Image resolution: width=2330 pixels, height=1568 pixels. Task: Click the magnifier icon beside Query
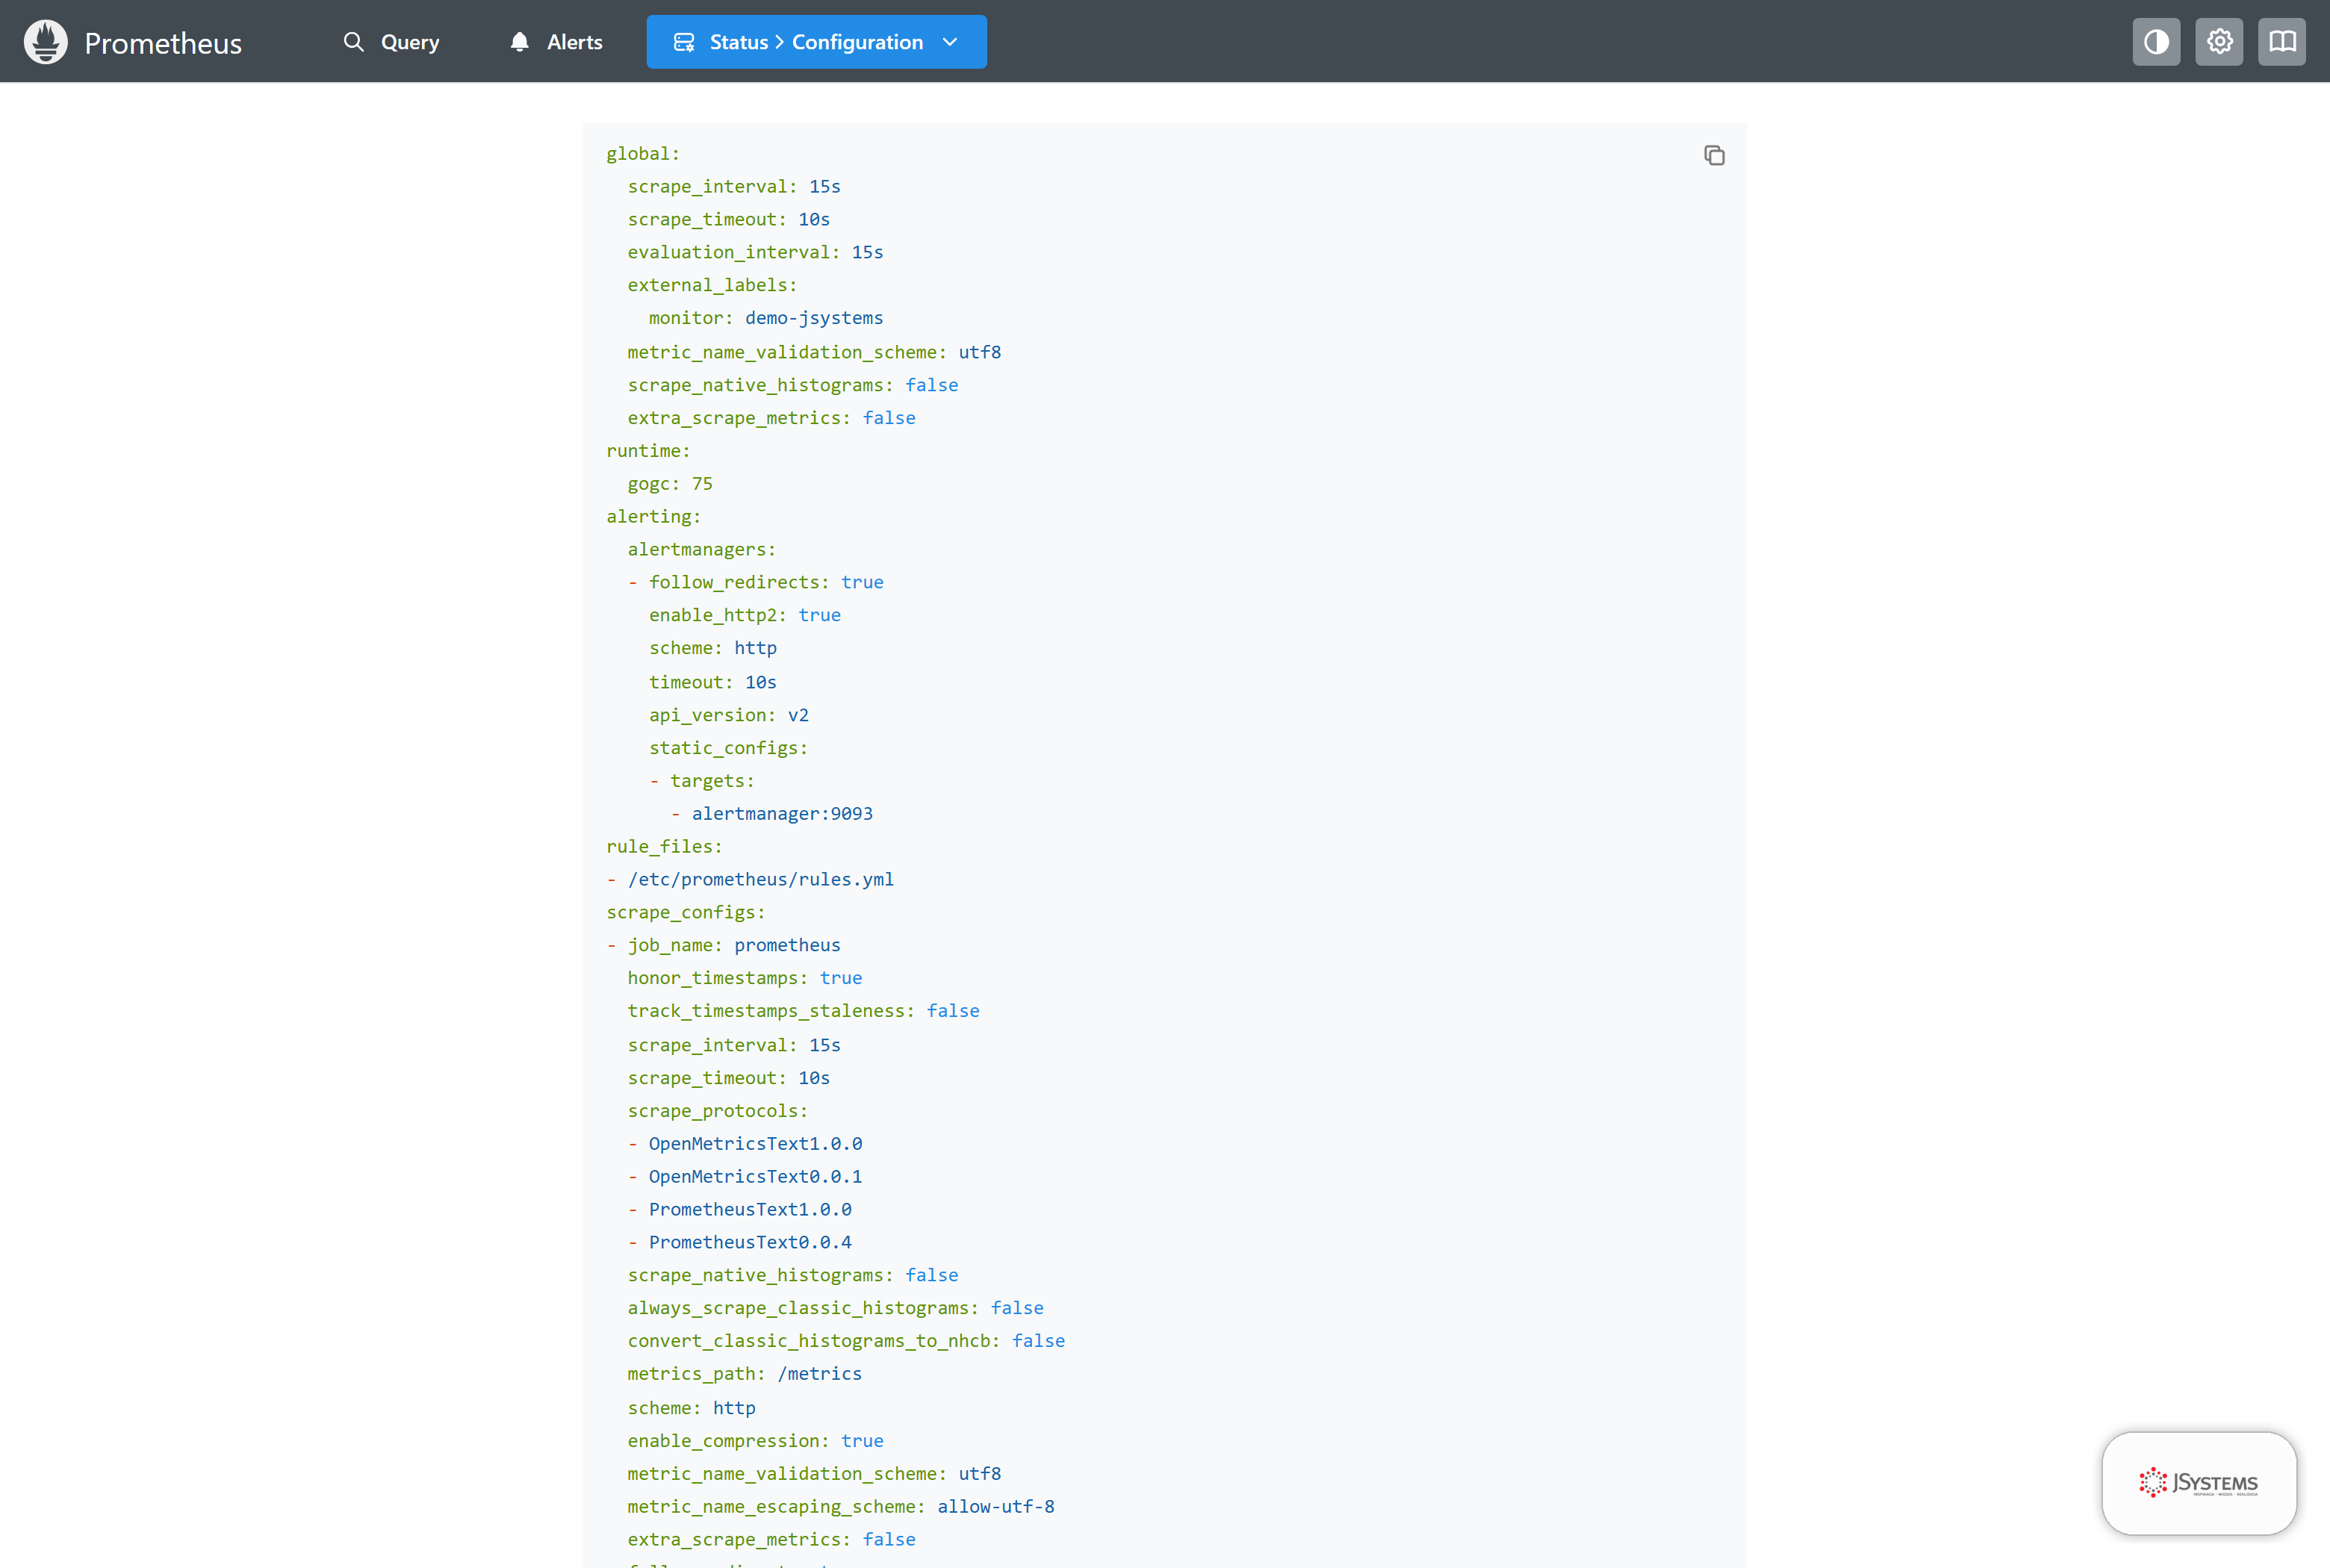point(354,42)
